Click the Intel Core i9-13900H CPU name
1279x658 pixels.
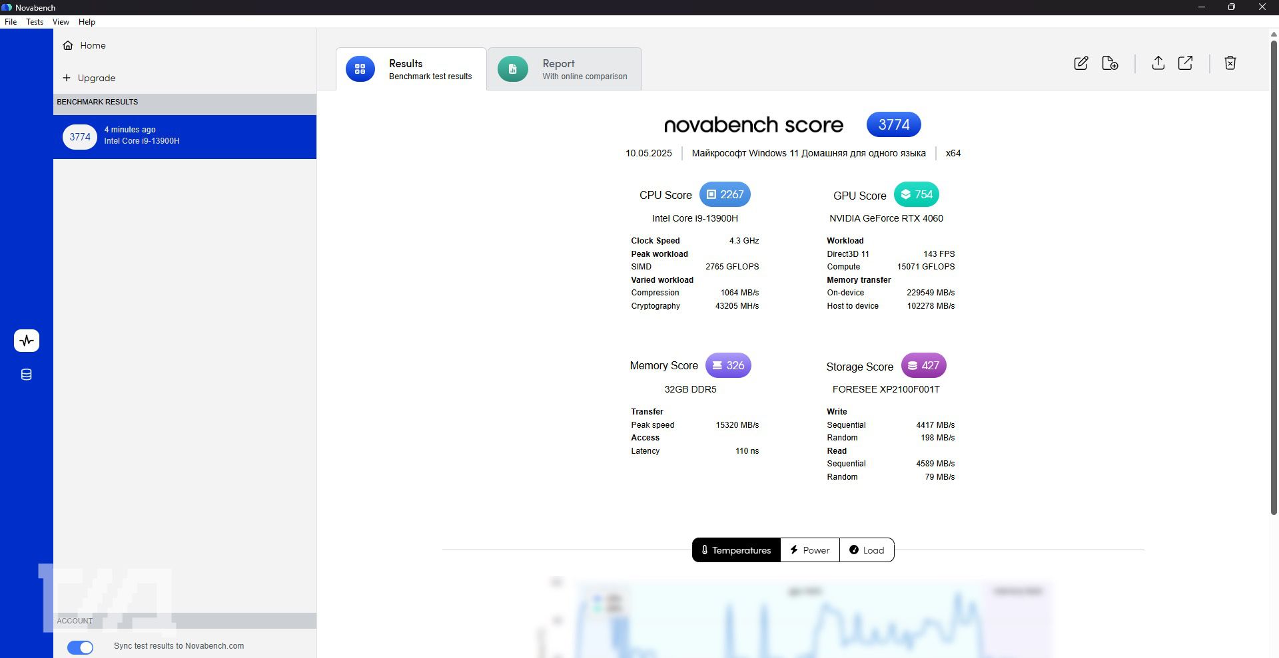[x=695, y=218]
